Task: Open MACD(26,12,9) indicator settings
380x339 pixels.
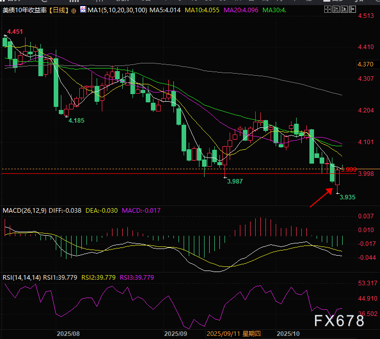Action: 24,211
